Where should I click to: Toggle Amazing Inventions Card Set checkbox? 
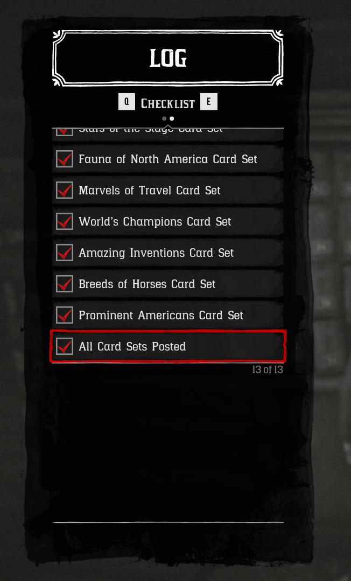[65, 253]
